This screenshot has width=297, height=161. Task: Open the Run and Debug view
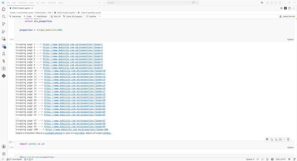coord(4,31)
